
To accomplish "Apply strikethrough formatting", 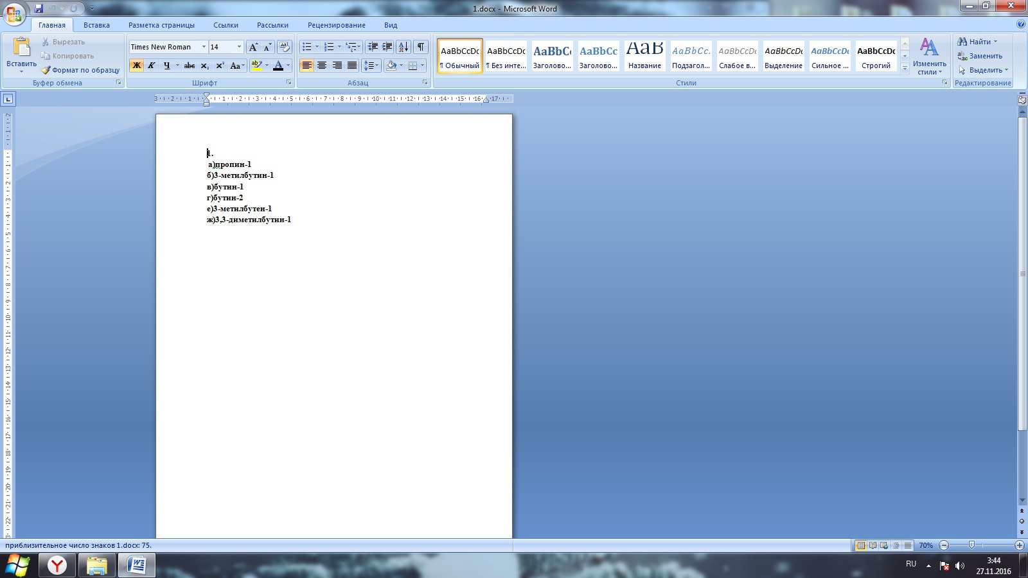I will pos(189,66).
